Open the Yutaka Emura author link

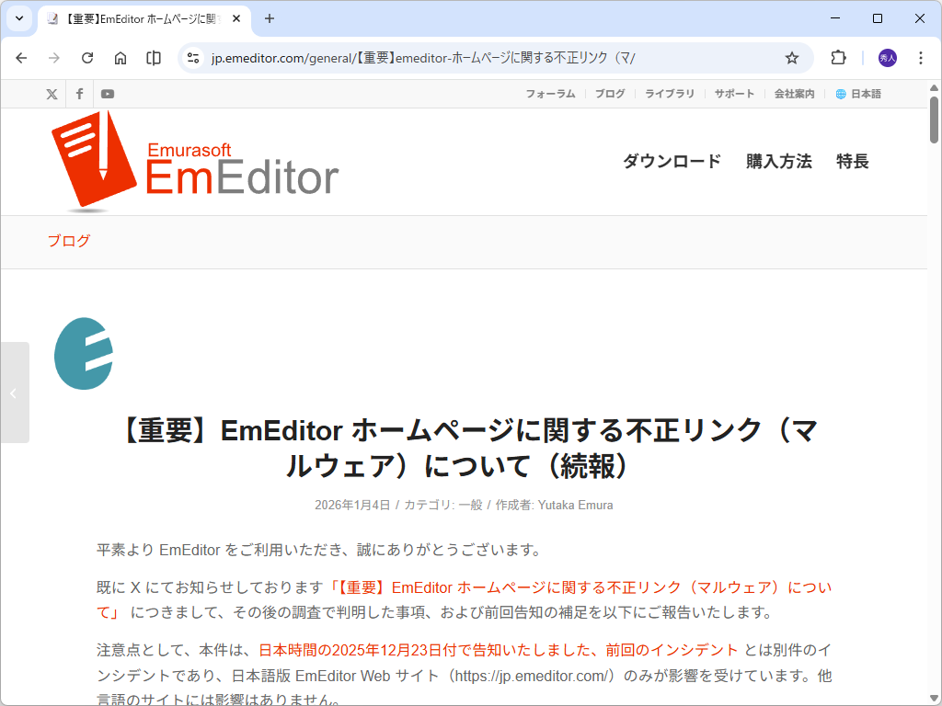575,505
